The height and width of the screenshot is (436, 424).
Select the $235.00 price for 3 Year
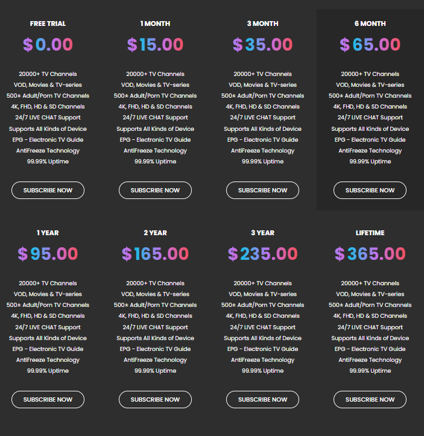(x=262, y=254)
